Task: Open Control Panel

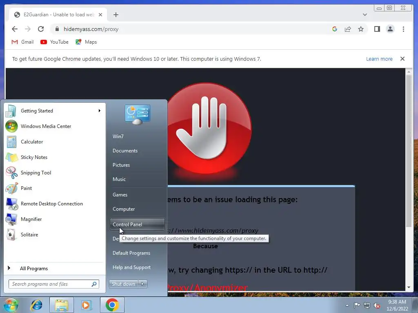Action: point(137,225)
